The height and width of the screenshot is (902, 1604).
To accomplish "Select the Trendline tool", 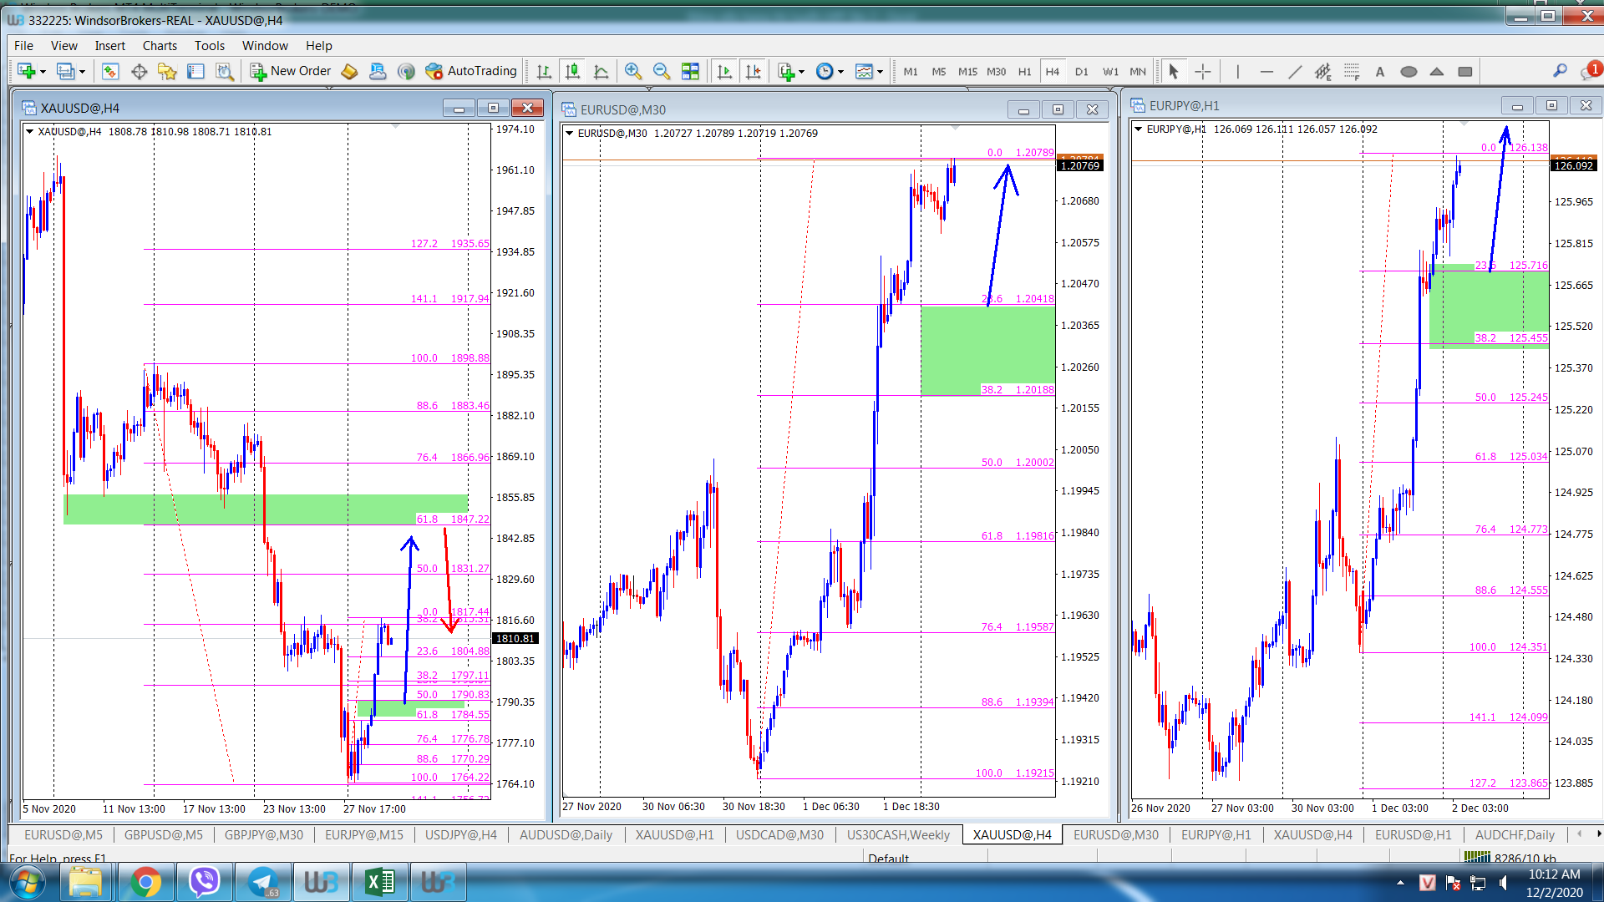I will point(1295,72).
